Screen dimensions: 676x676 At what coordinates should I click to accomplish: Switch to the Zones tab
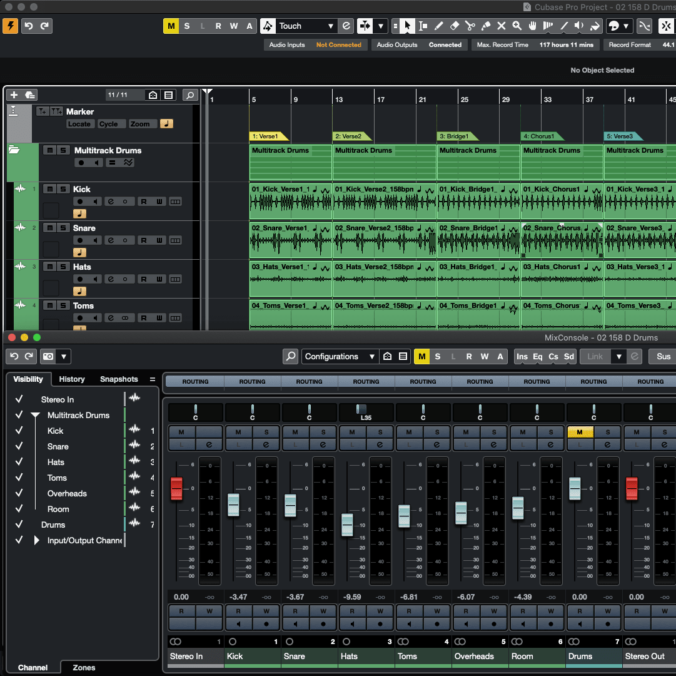pyautogui.click(x=84, y=667)
